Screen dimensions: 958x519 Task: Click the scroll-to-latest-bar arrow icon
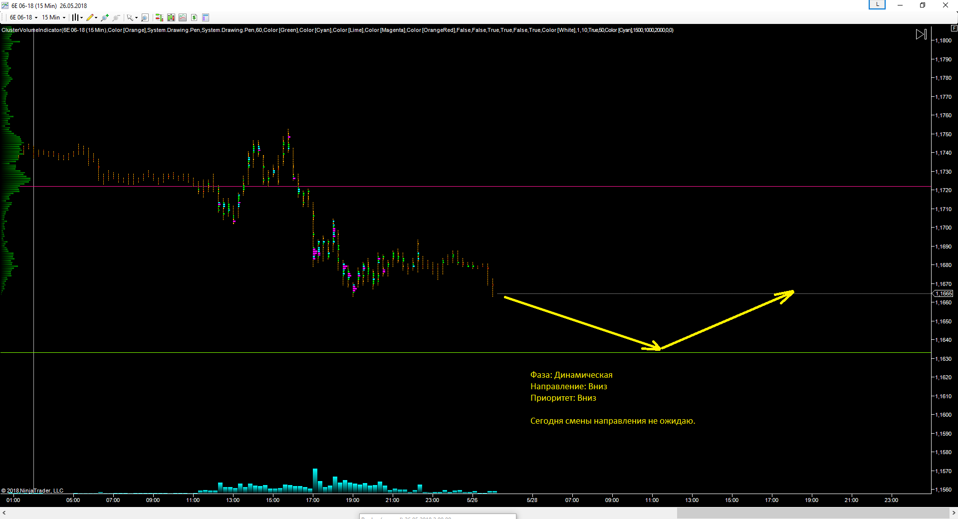pos(921,34)
